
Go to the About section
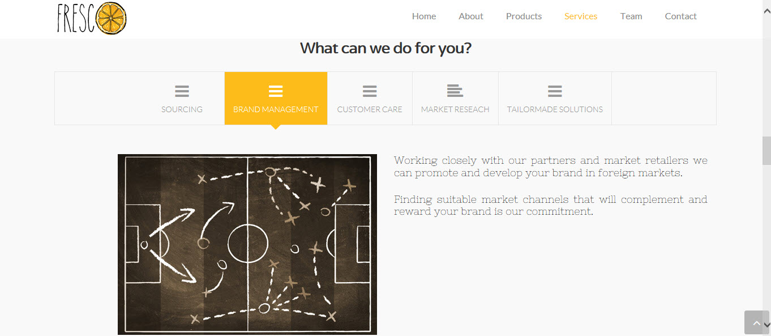click(x=470, y=16)
